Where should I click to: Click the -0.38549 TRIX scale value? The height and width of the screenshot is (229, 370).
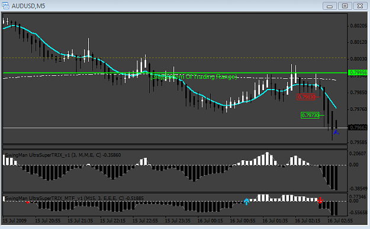[358, 189]
